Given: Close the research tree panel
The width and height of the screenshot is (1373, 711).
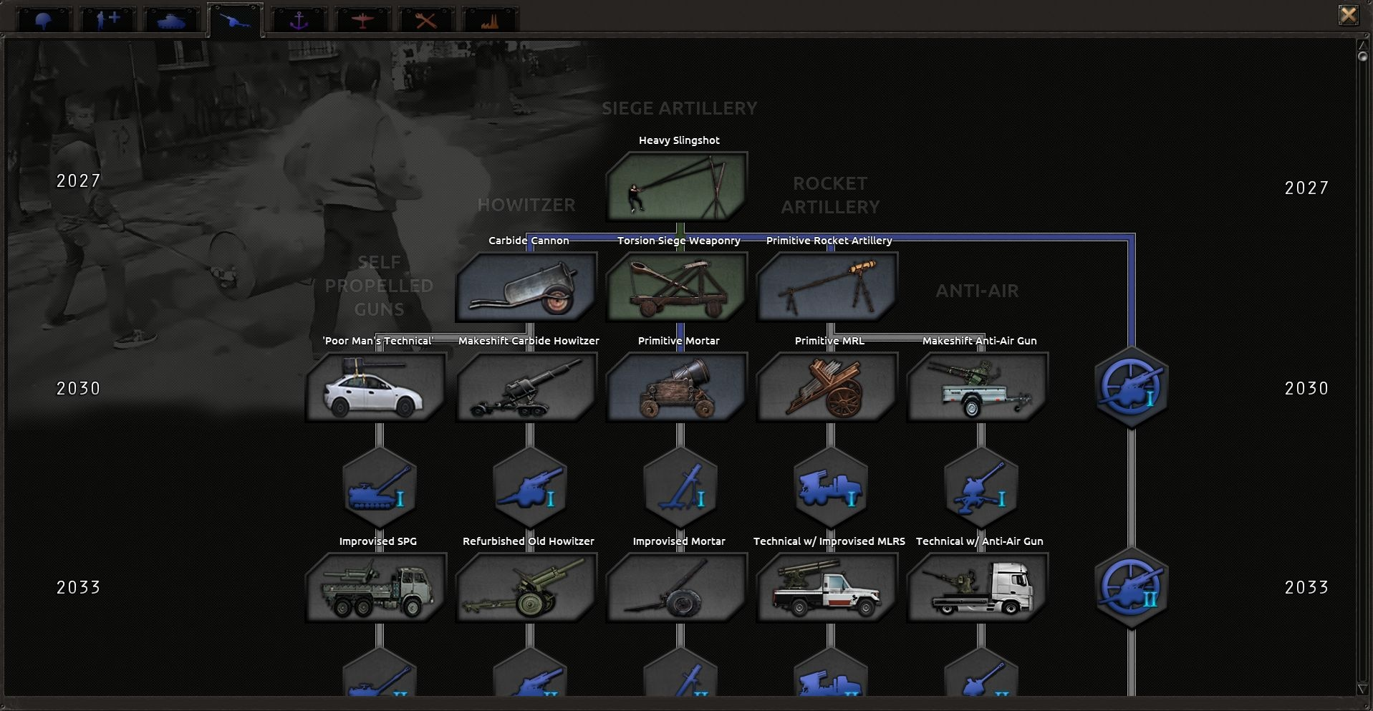Looking at the screenshot, I should [1348, 15].
